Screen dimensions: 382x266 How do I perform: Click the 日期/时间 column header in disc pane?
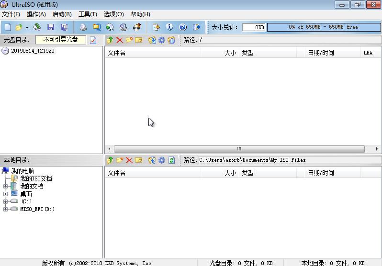coord(333,53)
